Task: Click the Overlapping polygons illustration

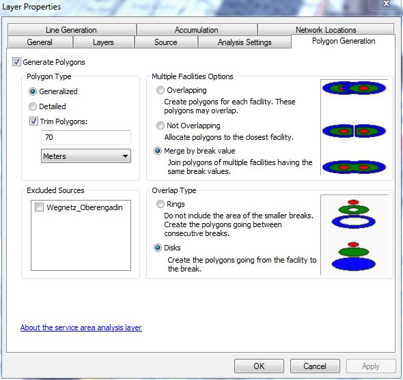Action: 354,88
